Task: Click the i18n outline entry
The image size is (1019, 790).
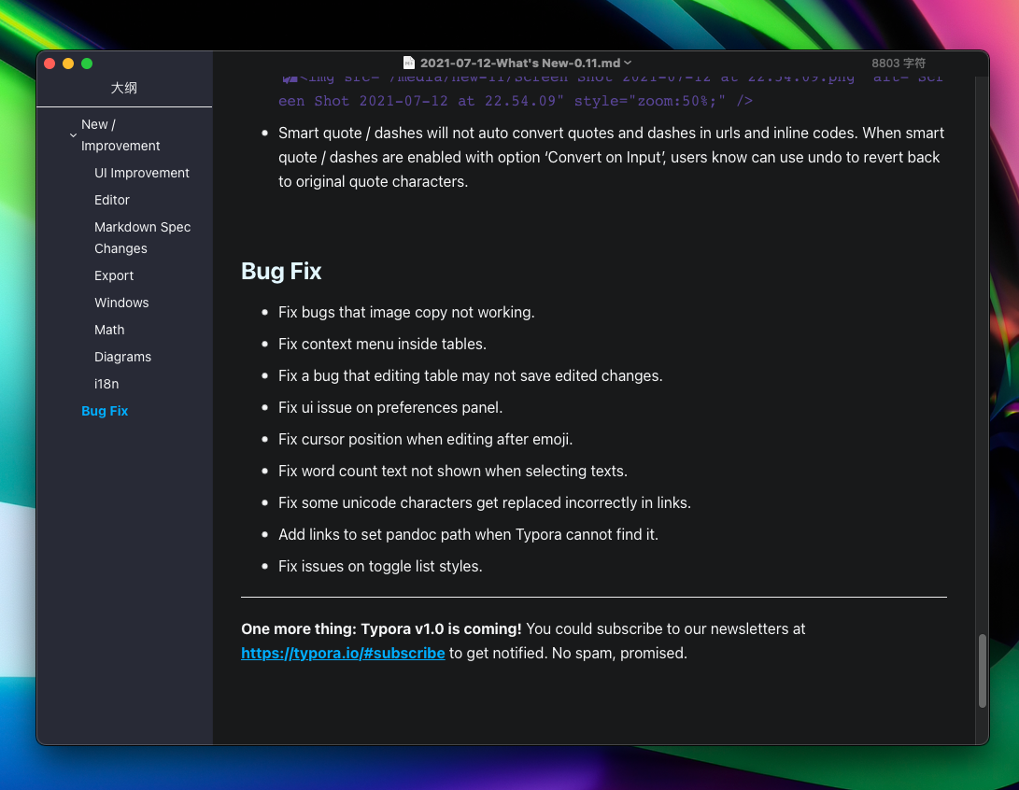Action: click(x=106, y=384)
